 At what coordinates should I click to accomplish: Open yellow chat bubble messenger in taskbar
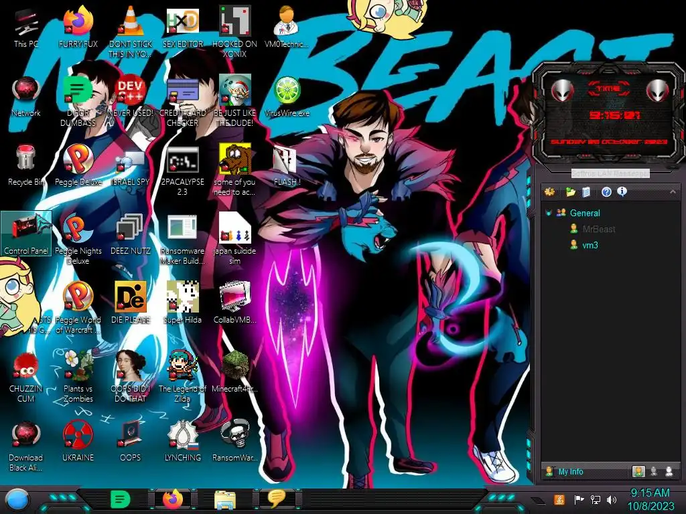click(277, 499)
